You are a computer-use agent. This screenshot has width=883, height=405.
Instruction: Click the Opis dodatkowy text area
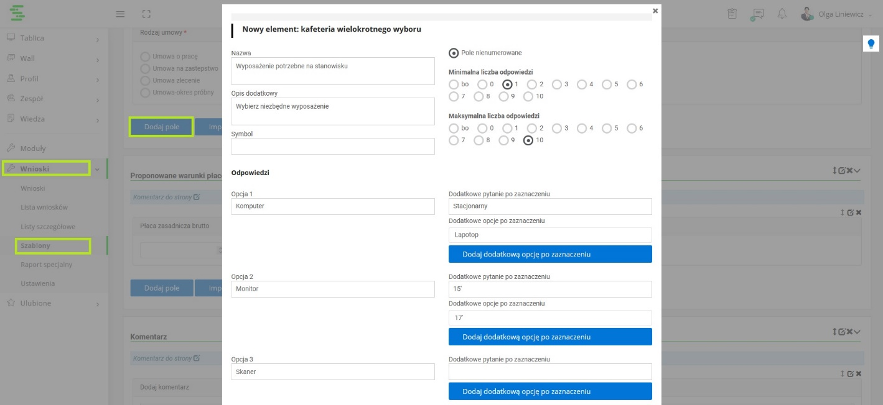(333, 111)
